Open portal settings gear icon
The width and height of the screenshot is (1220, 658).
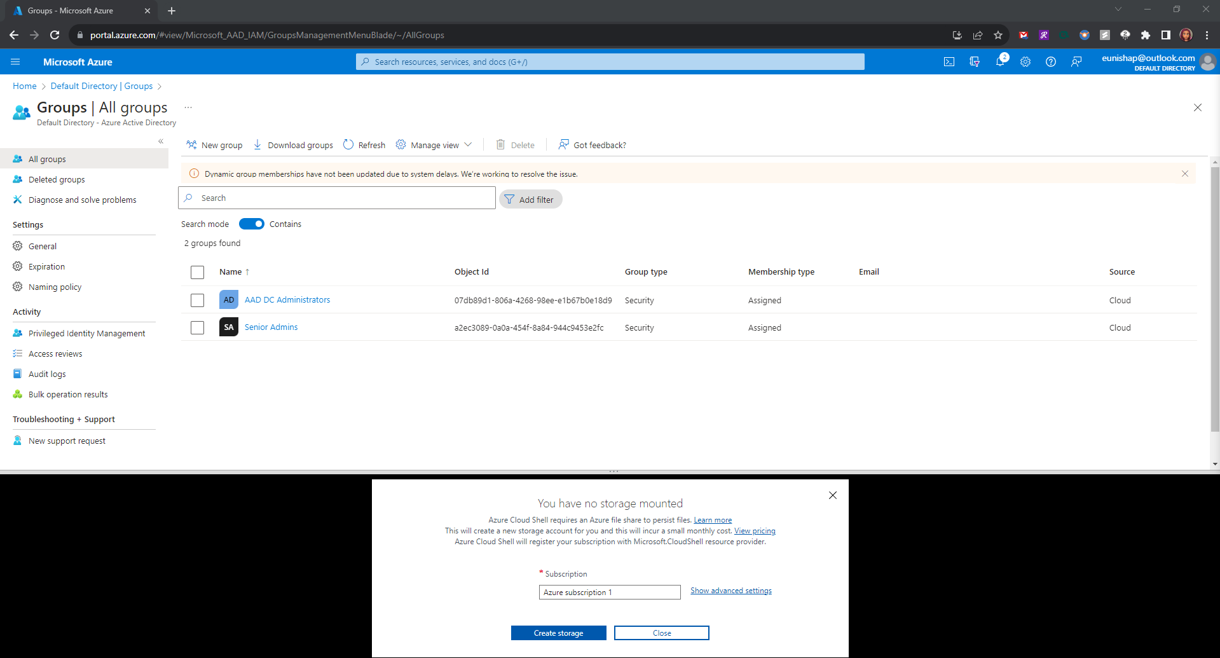click(x=1025, y=62)
